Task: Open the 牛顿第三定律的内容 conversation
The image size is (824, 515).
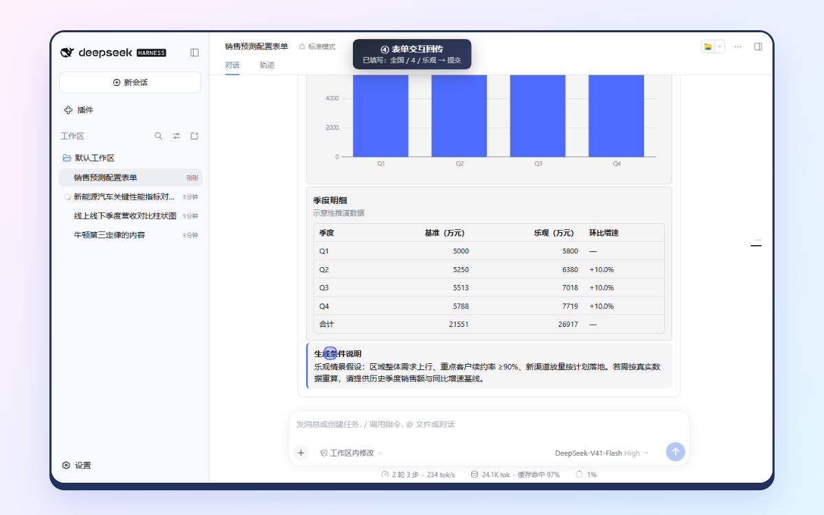Action: (x=130, y=235)
